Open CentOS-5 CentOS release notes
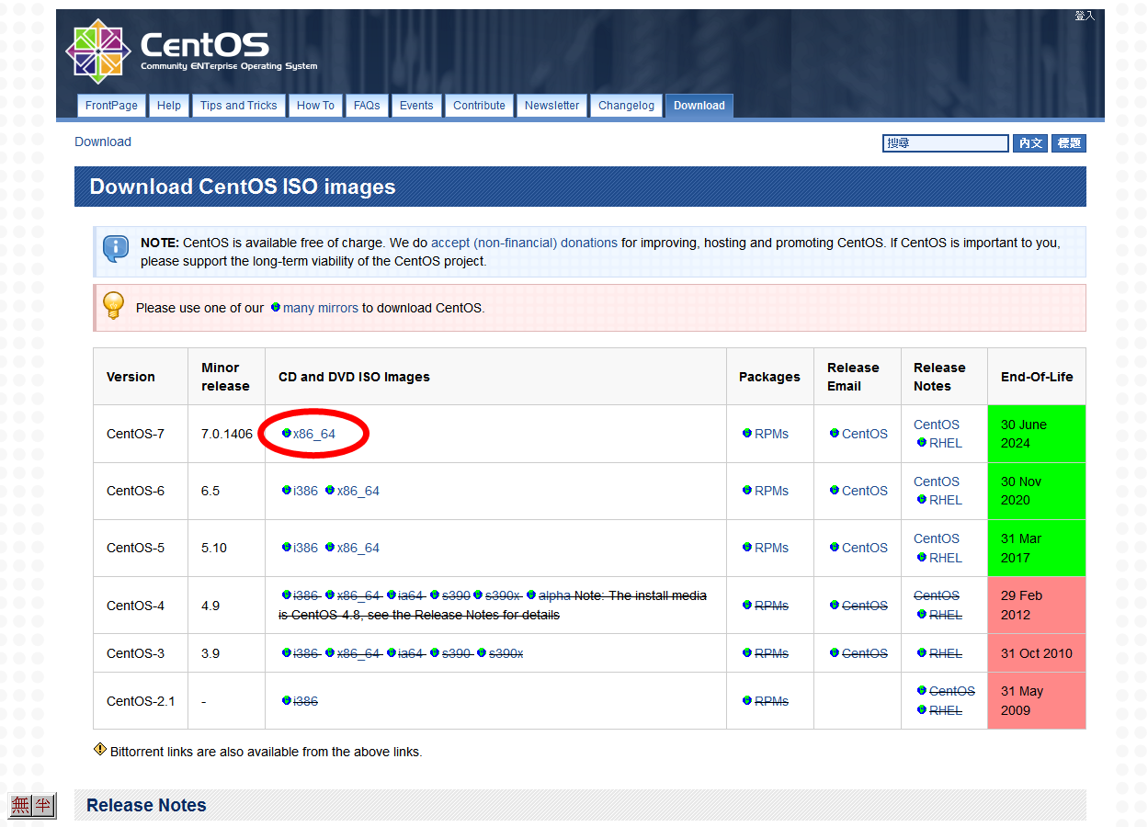Screen dimensions: 1148x827 coord(937,538)
